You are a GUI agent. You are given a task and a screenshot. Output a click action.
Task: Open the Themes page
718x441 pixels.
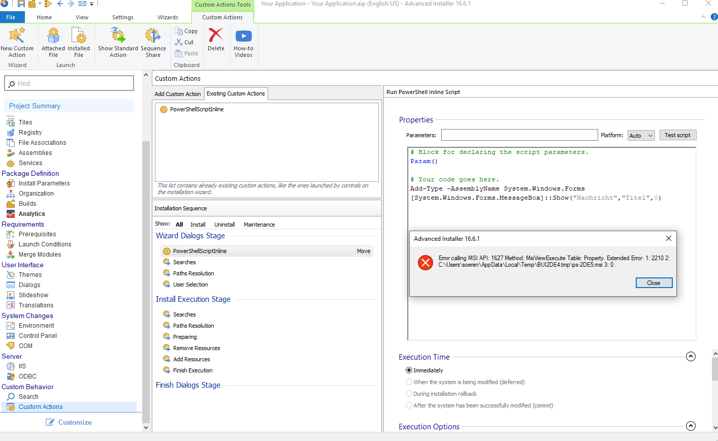pyautogui.click(x=30, y=275)
